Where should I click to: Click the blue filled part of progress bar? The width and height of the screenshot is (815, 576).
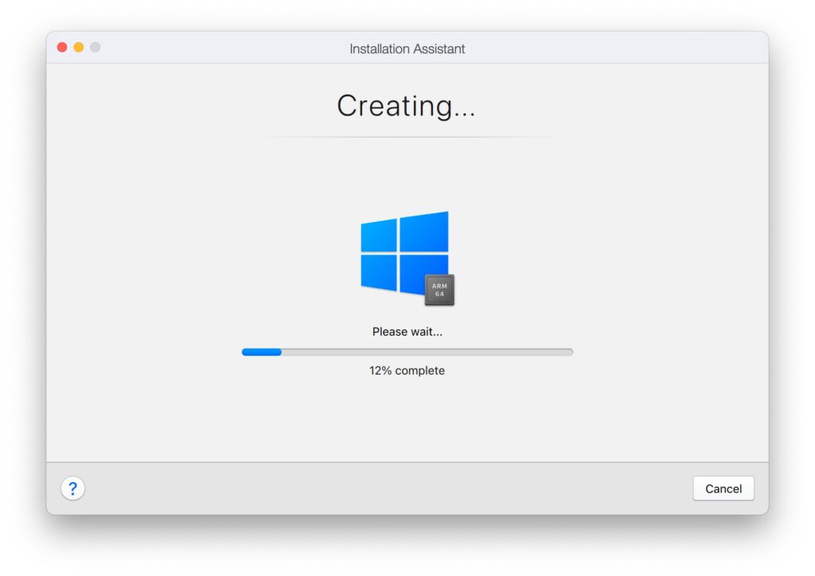(x=261, y=352)
